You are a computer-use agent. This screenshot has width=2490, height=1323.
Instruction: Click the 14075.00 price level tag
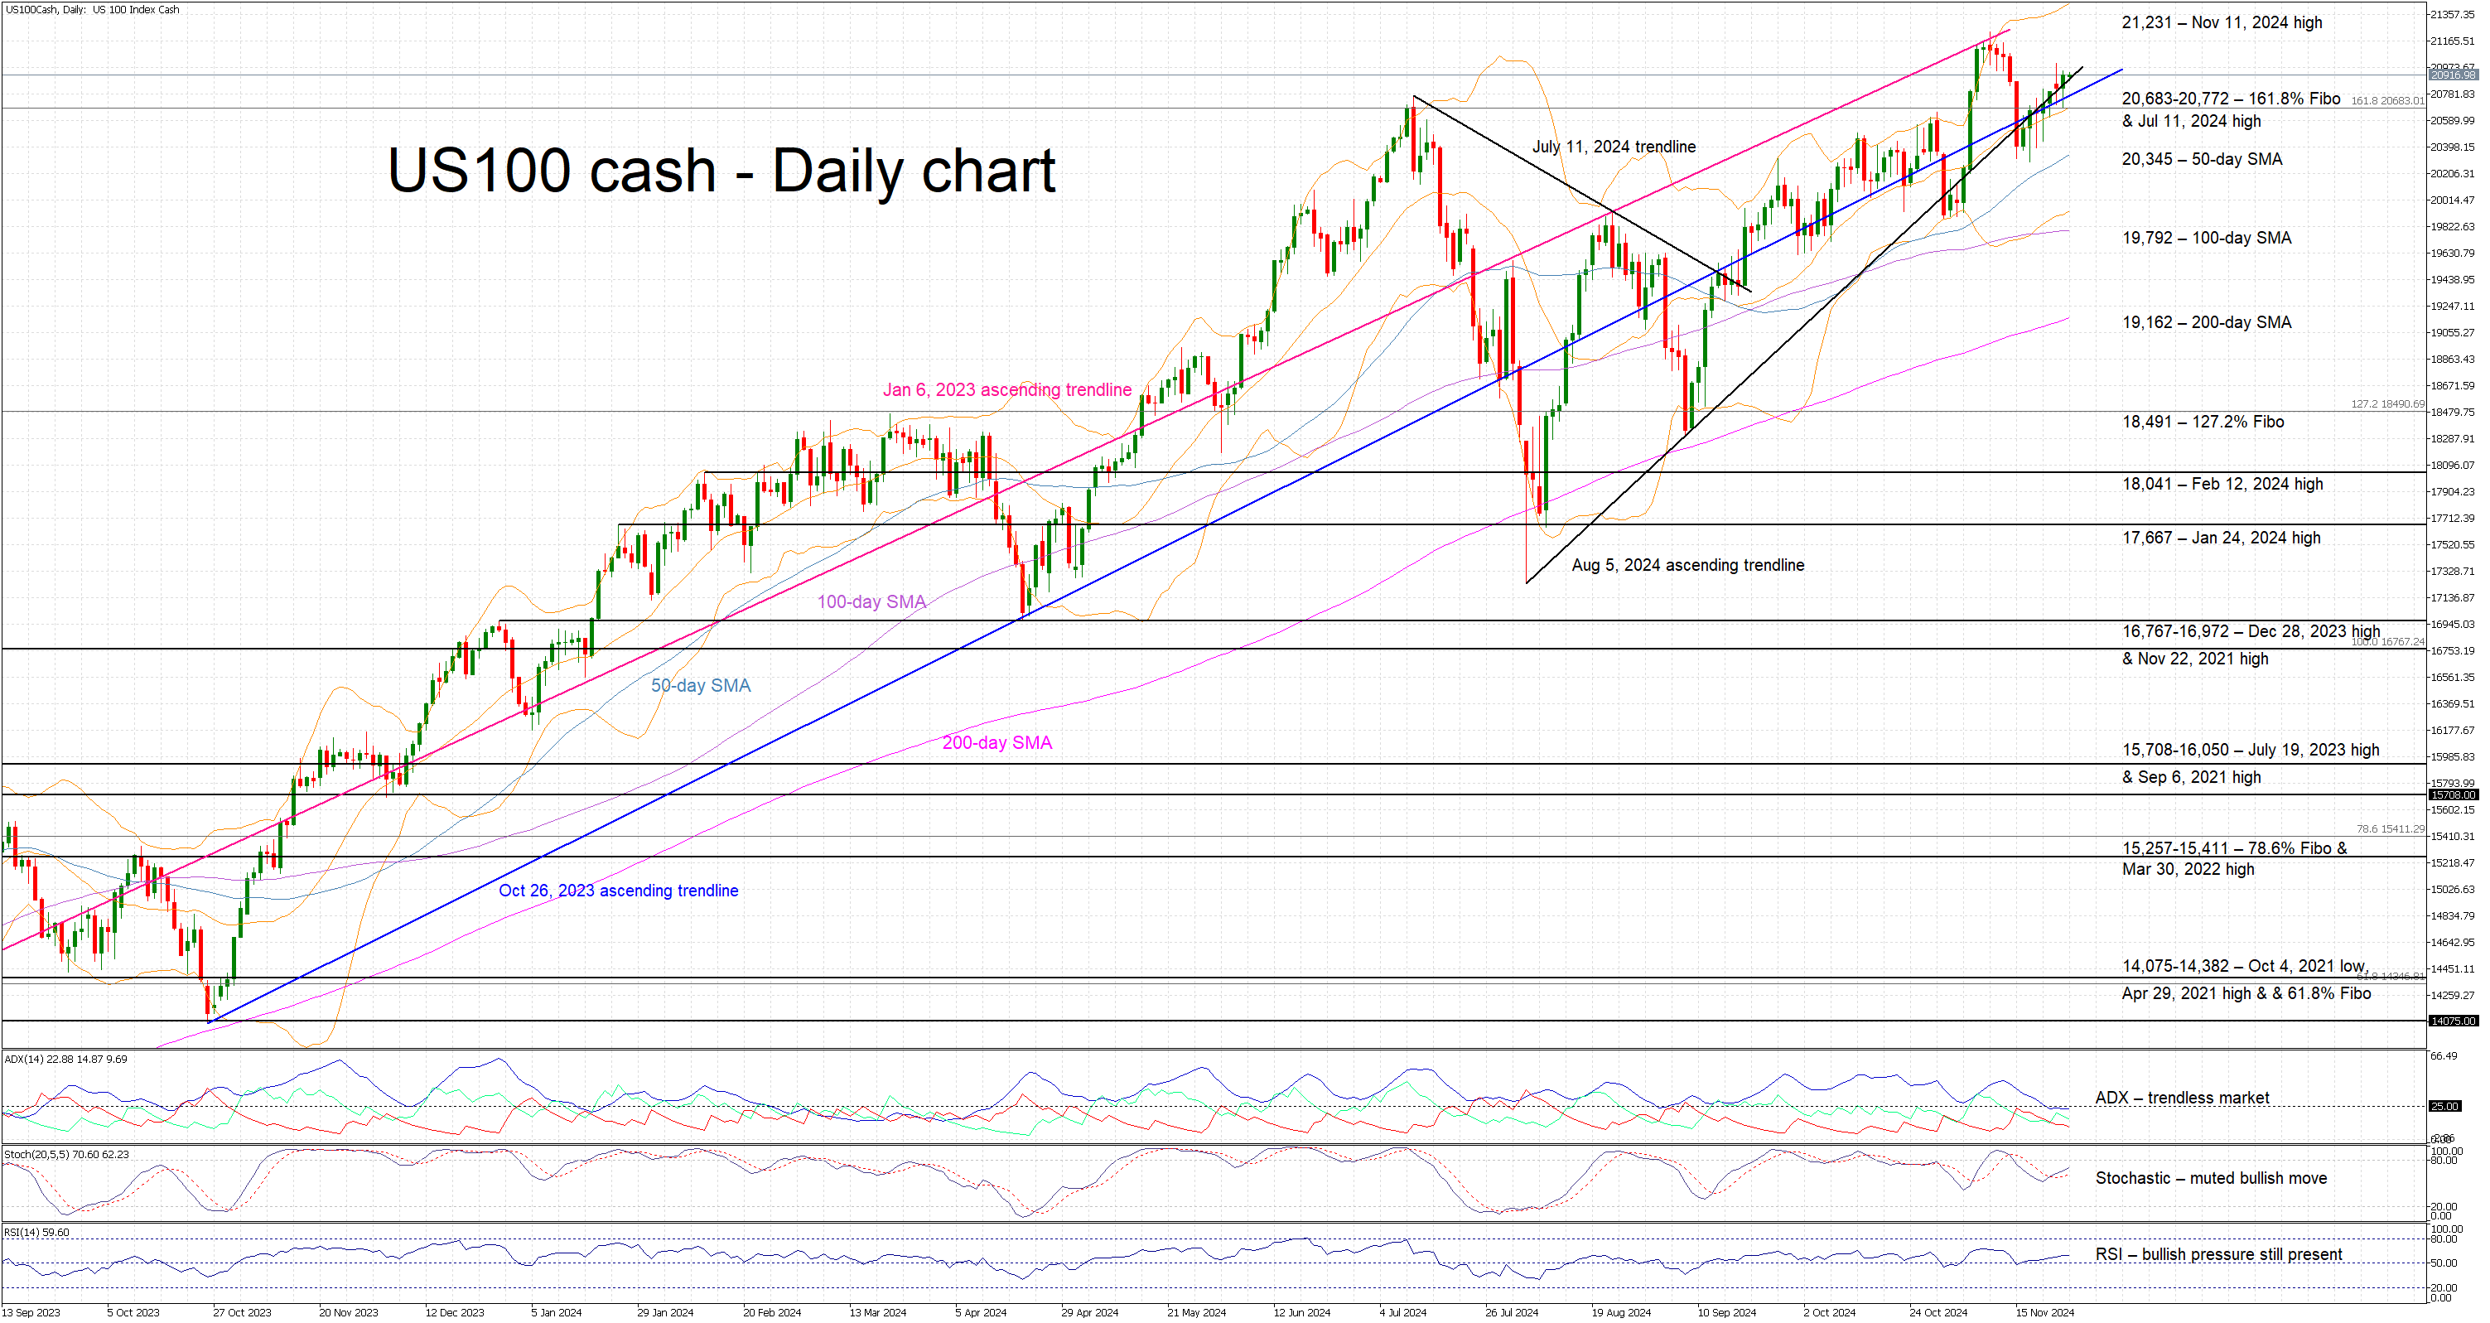click(2452, 1021)
